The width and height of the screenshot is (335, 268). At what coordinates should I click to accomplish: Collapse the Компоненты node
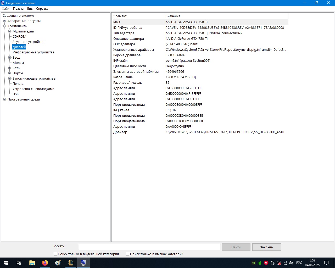[4, 26]
